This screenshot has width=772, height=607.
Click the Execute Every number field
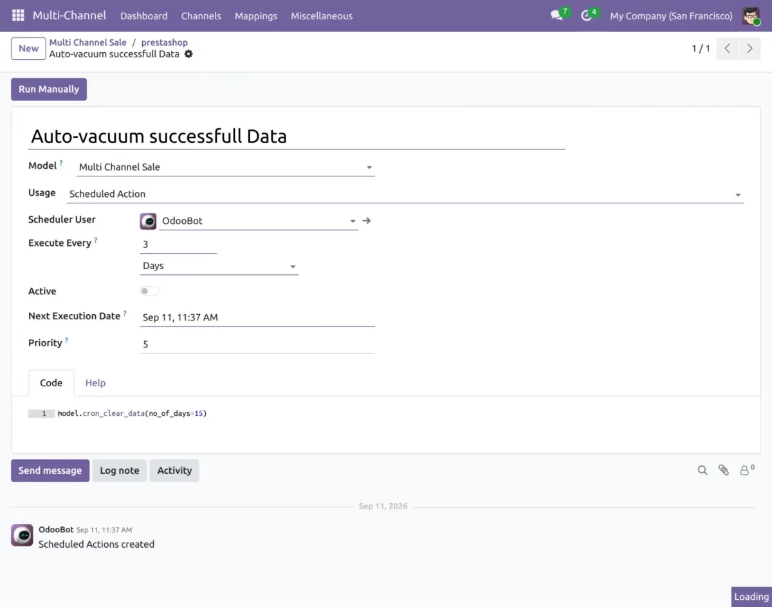tap(178, 245)
